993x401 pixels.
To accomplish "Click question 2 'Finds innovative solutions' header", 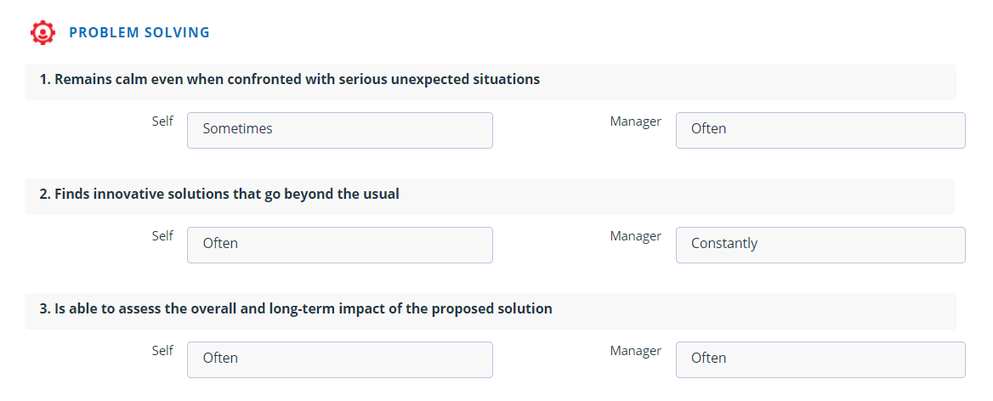I will pos(490,196).
